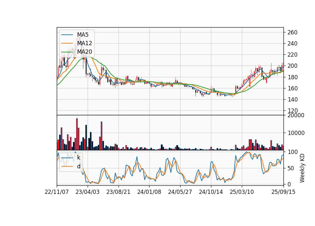315x226 pixels.
Task: Click the 20000 volume axis label
Action: [296, 115]
